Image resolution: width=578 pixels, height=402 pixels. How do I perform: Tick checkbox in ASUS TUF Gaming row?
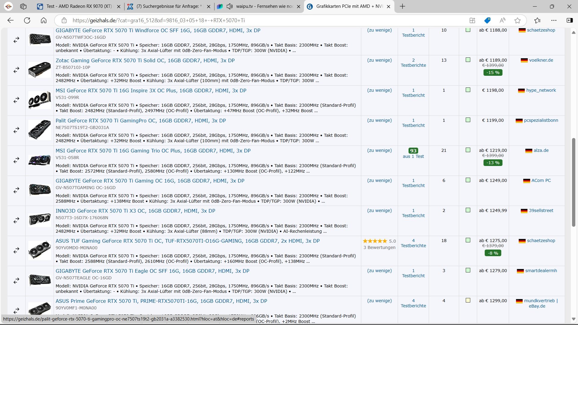coord(468,240)
